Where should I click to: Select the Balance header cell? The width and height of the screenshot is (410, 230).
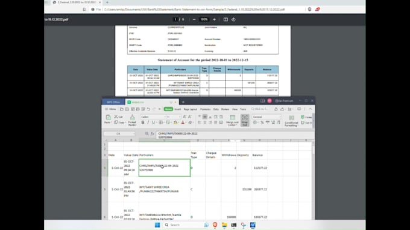[x=259, y=155]
